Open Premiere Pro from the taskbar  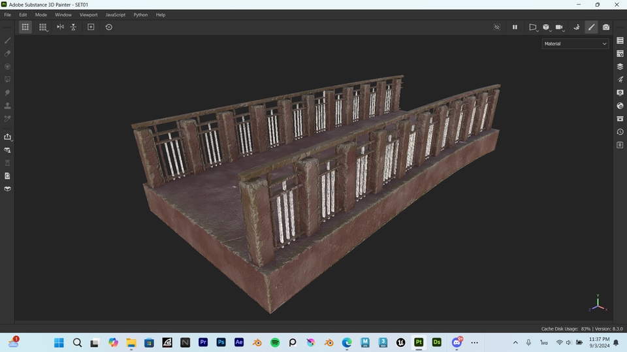(202, 342)
